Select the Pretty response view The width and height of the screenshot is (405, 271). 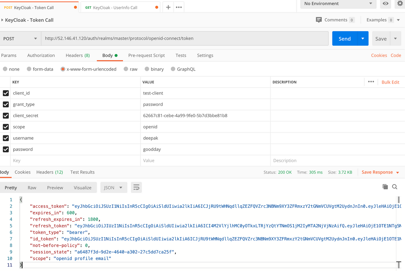[x=11, y=188]
